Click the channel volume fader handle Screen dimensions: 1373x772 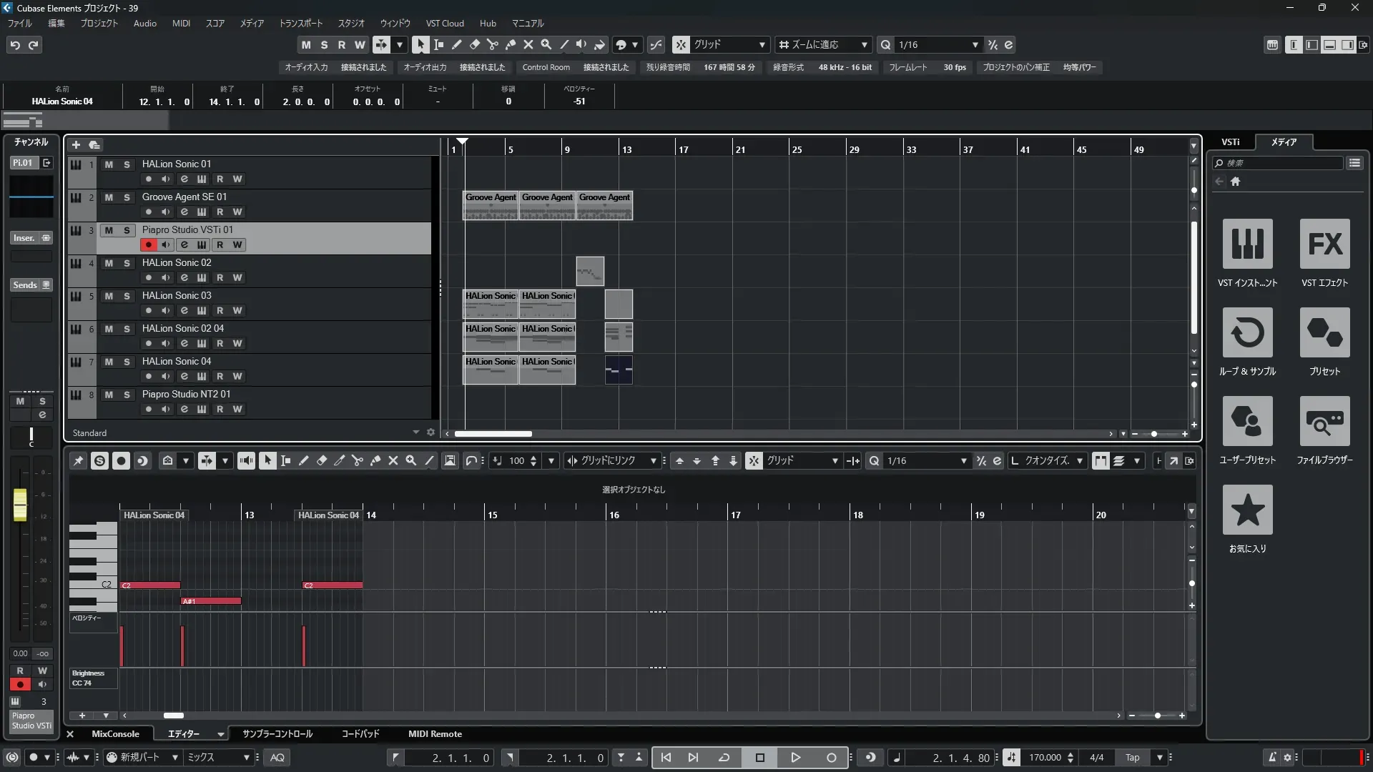click(x=20, y=505)
